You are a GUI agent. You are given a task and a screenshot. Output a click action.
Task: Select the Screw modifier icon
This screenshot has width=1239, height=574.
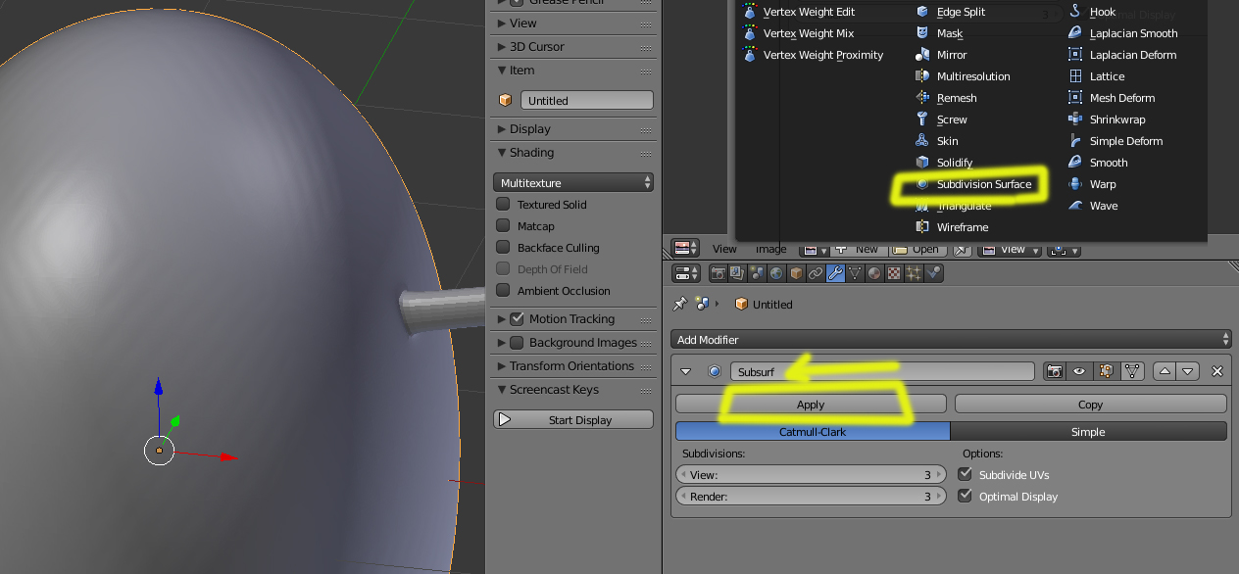922,120
